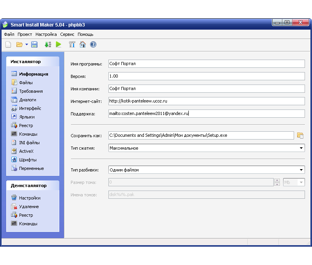Screen dimensions: 312x265
Task: Click the Инсталлятор panel header
Action: click(33, 62)
